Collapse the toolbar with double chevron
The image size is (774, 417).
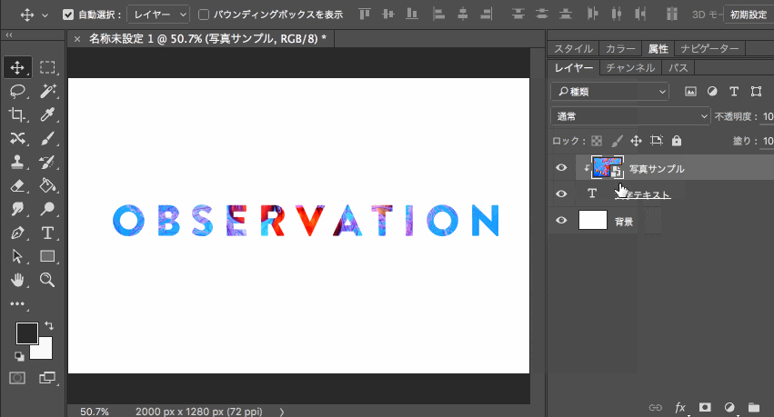[9, 35]
